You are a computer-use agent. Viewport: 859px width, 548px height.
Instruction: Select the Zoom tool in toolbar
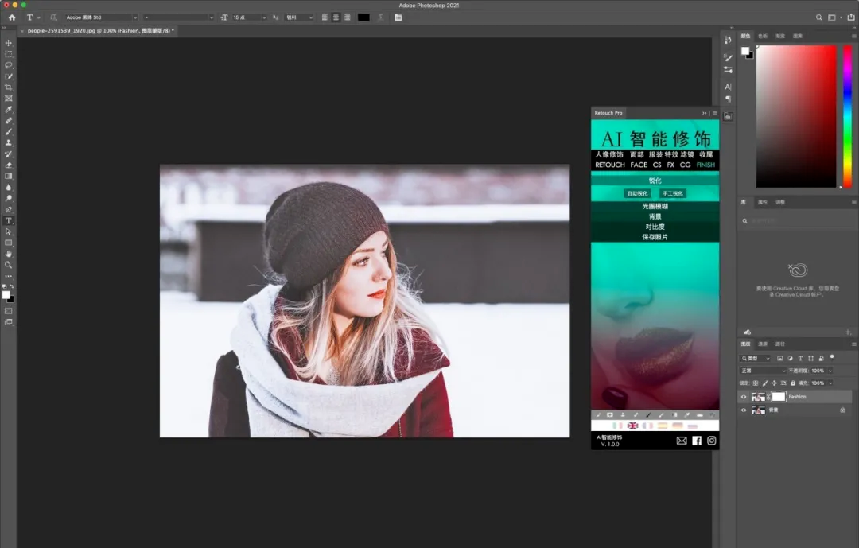click(9, 265)
